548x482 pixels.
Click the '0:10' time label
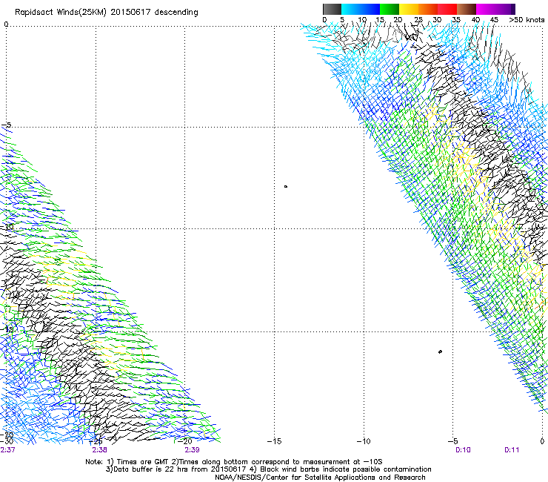[463, 450]
